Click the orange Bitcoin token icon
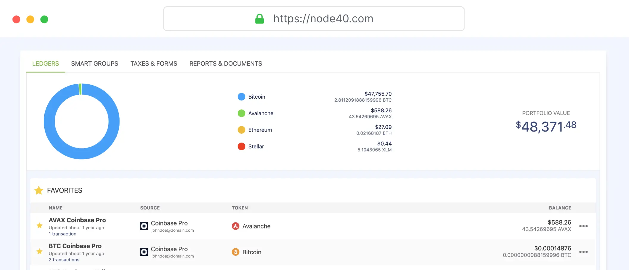 pyautogui.click(x=236, y=252)
